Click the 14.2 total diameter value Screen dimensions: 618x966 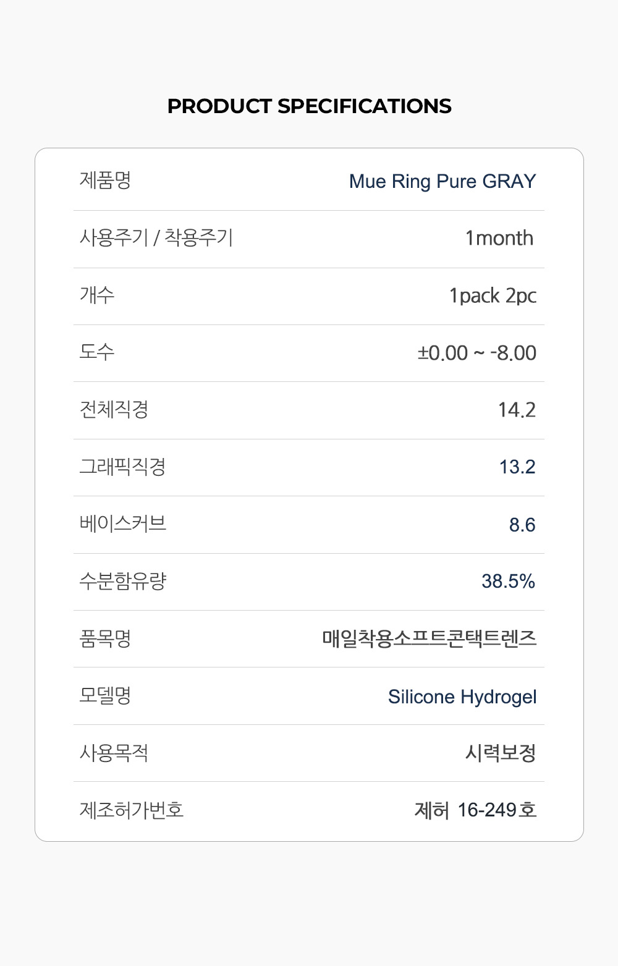click(517, 410)
